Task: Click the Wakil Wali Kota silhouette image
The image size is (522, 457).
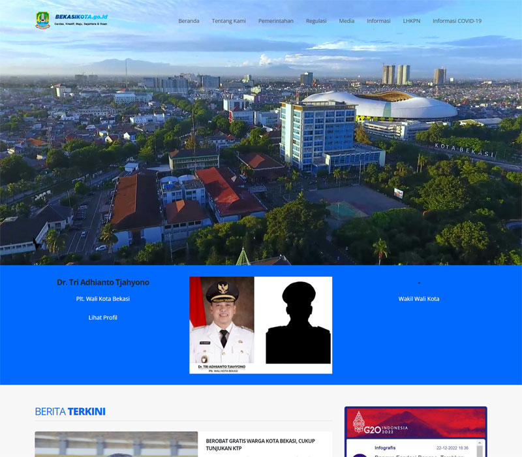Action: point(299,324)
